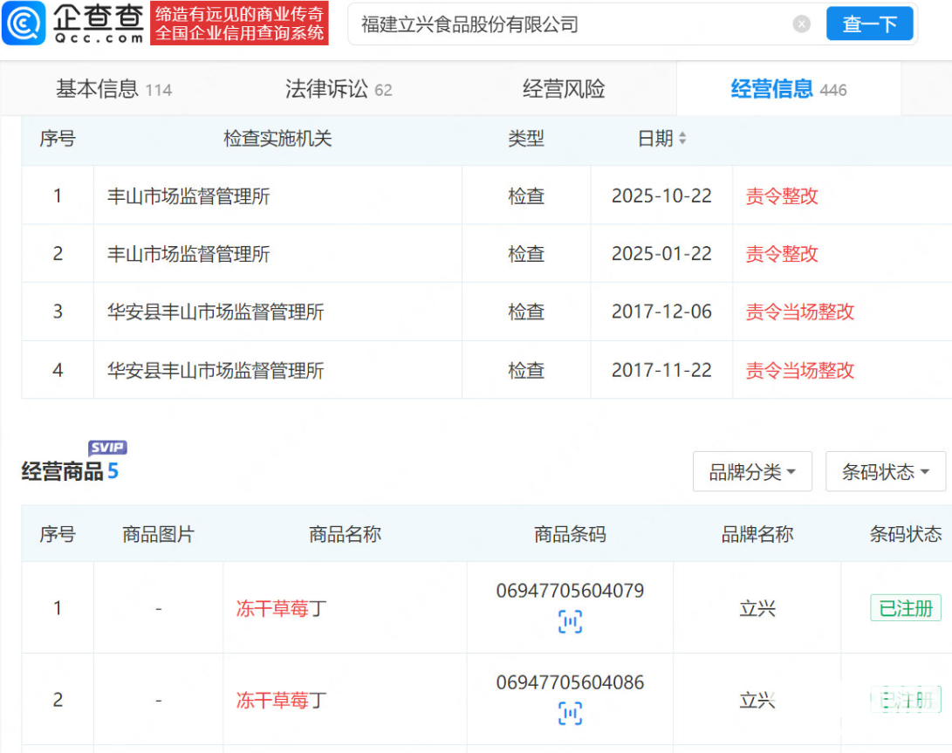This screenshot has width=952, height=753.
Task: Click the SVIP badge above 经营商品
Action: coord(107,448)
